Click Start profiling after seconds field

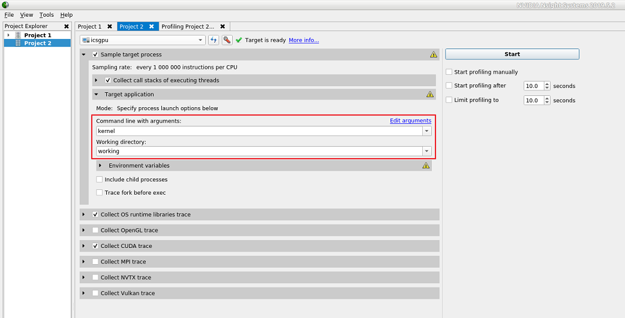(534, 86)
